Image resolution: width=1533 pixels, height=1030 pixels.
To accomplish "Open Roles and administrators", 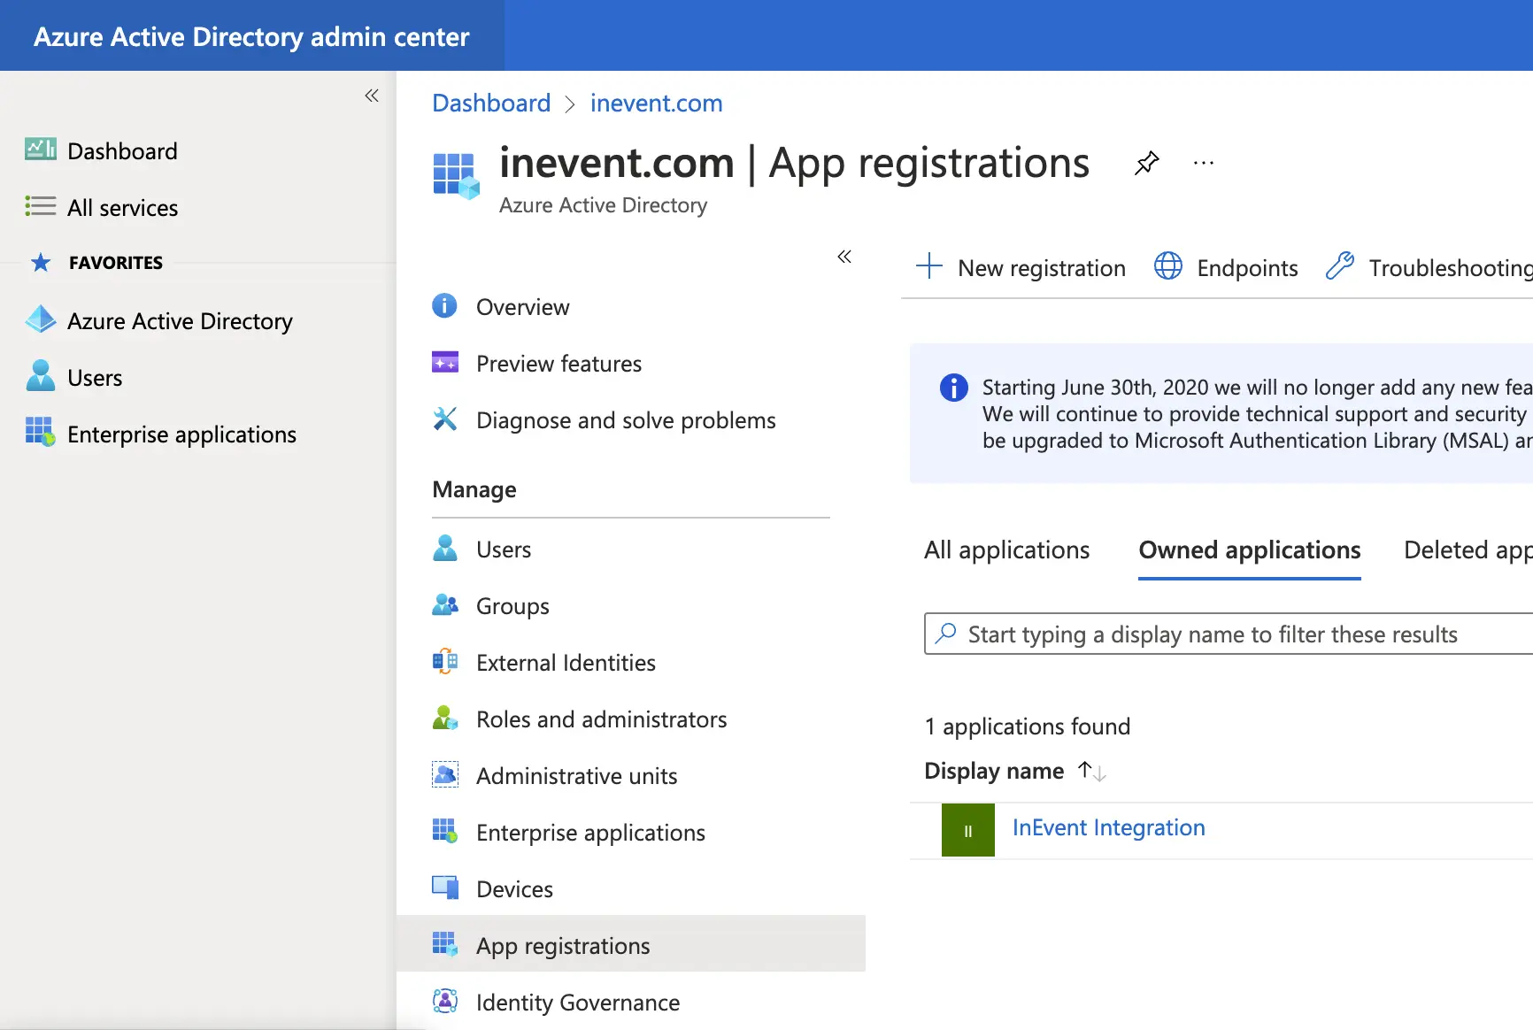I will (601, 719).
